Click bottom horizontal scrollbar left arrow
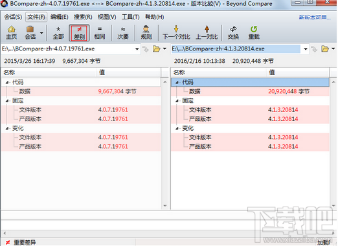Viewport: 338px width, 246px height. click(x=5, y=233)
